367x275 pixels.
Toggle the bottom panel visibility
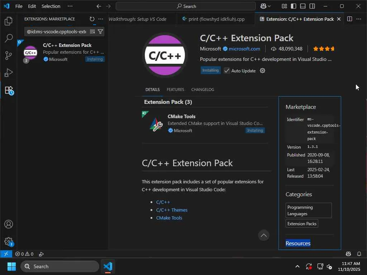(x=303, y=6)
